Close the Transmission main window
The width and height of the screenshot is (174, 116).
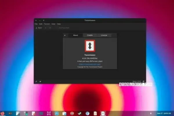pyautogui.click(x=36, y=20)
